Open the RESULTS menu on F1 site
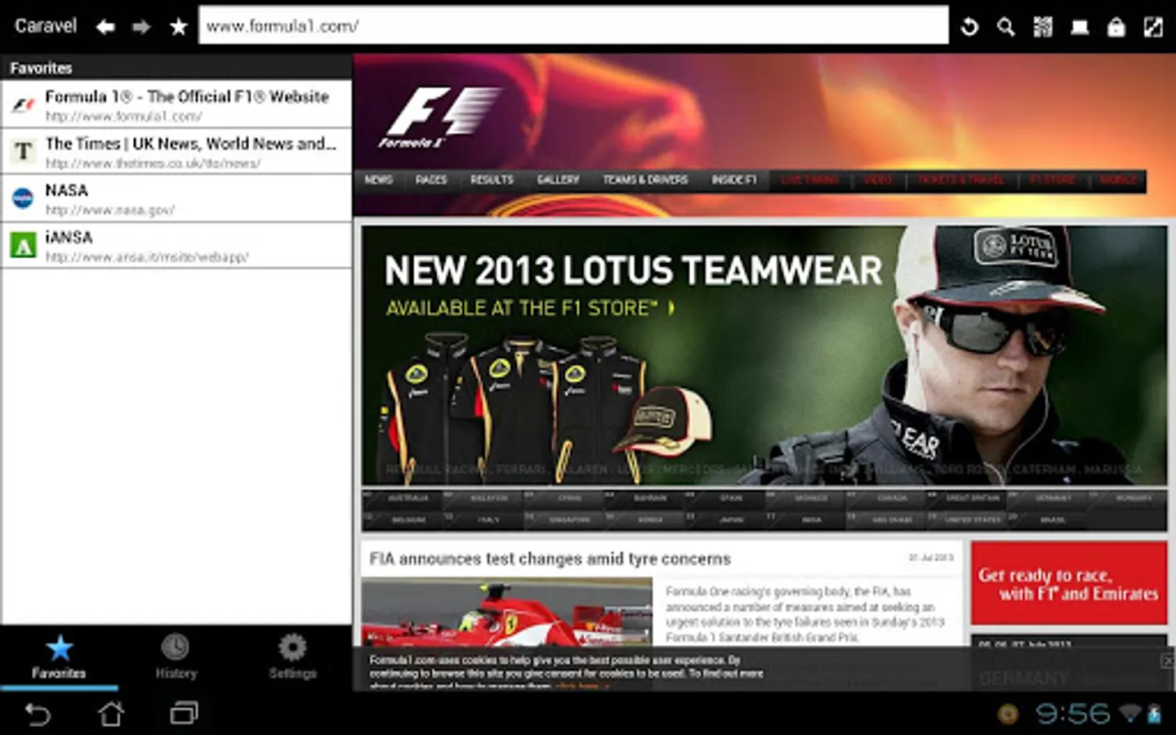 (x=492, y=180)
